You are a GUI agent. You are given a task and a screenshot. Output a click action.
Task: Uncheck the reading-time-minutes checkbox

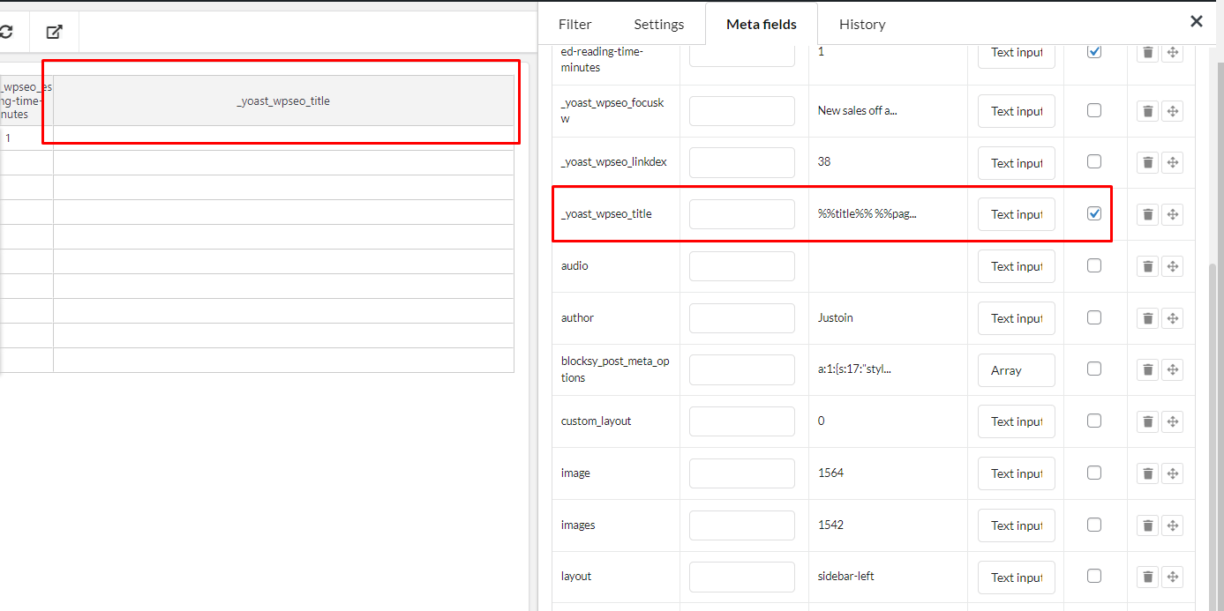tap(1094, 51)
